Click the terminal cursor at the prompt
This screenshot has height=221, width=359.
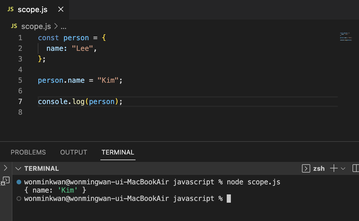(229, 199)
